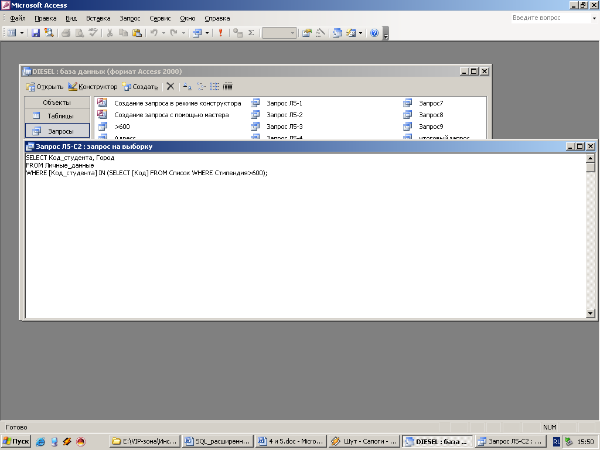Click the Totals sigma icon
This screenshot has width=600, height=450.
[251, 33]
